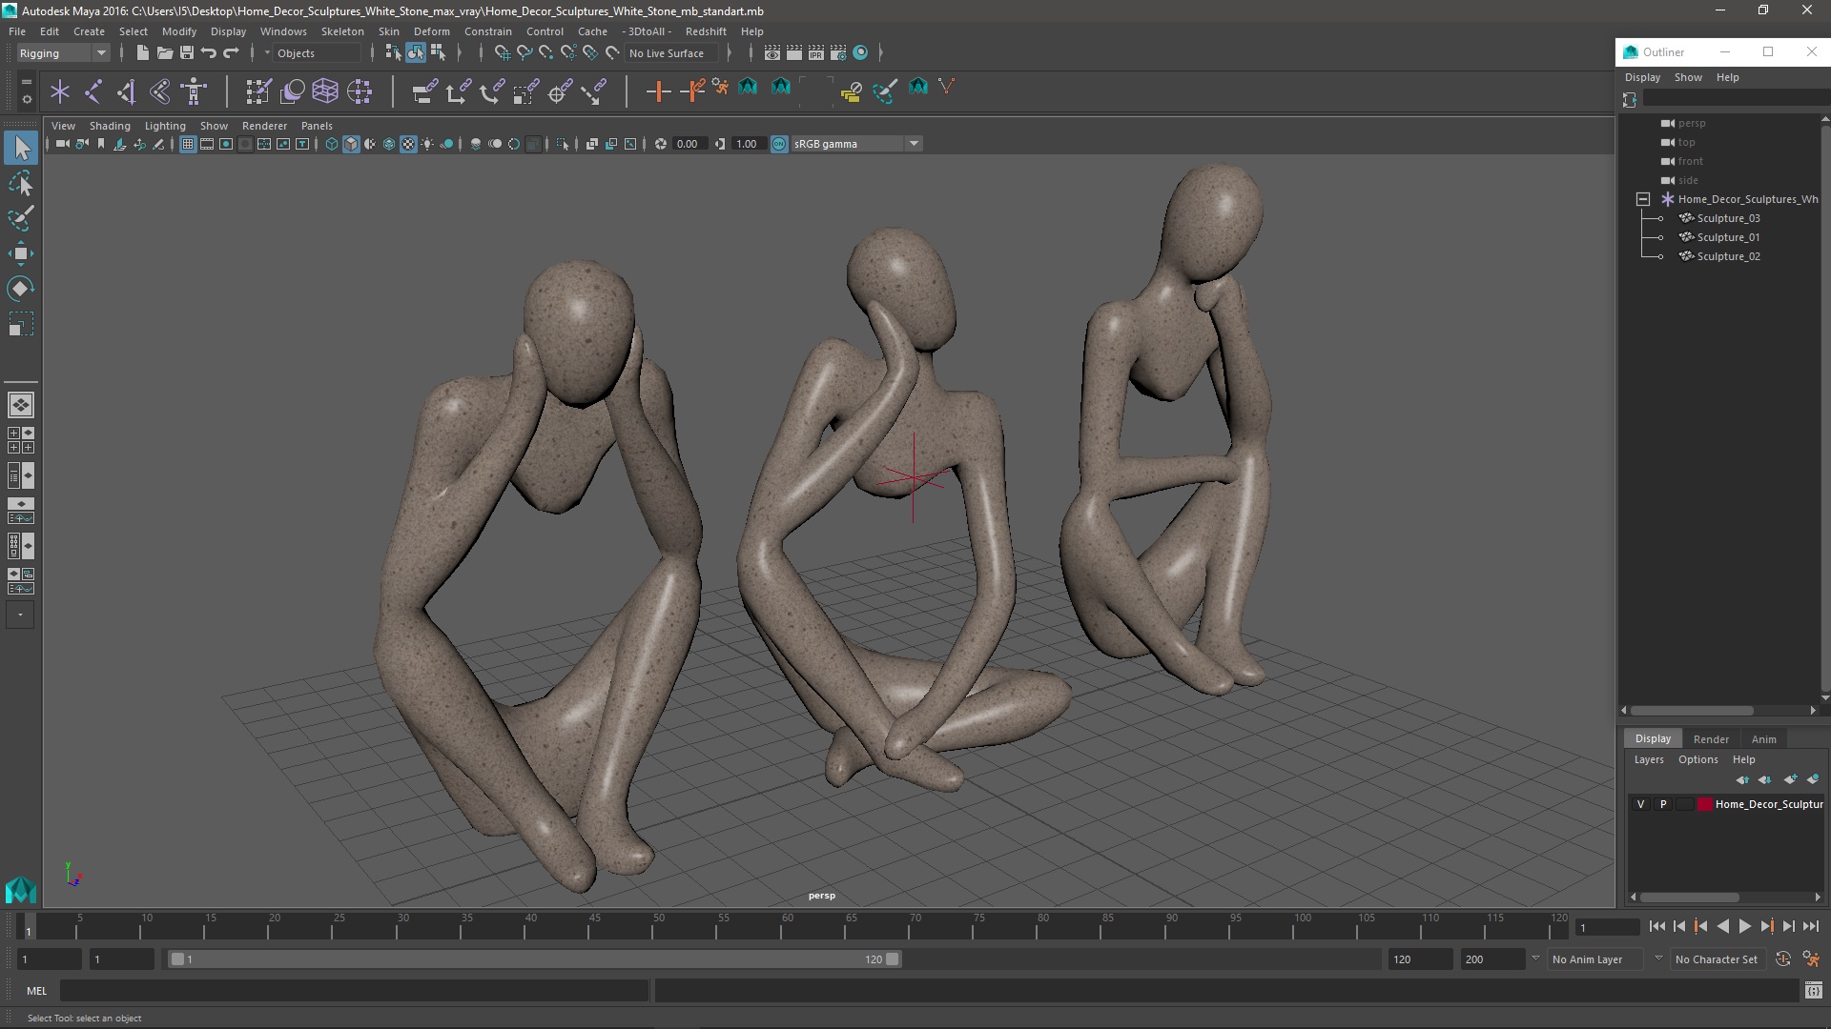Screen dimensions: 1831x1029
Task: Click the playback end time 120 field
Action: 1420,959
